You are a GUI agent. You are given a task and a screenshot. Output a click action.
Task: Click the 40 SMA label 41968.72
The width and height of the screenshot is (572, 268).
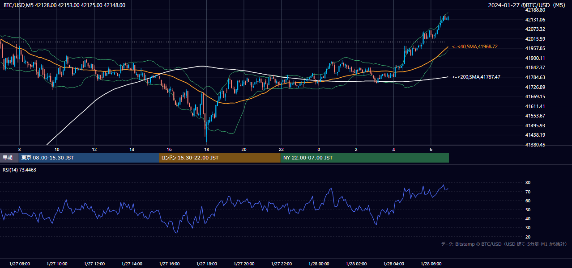[475, 46]
